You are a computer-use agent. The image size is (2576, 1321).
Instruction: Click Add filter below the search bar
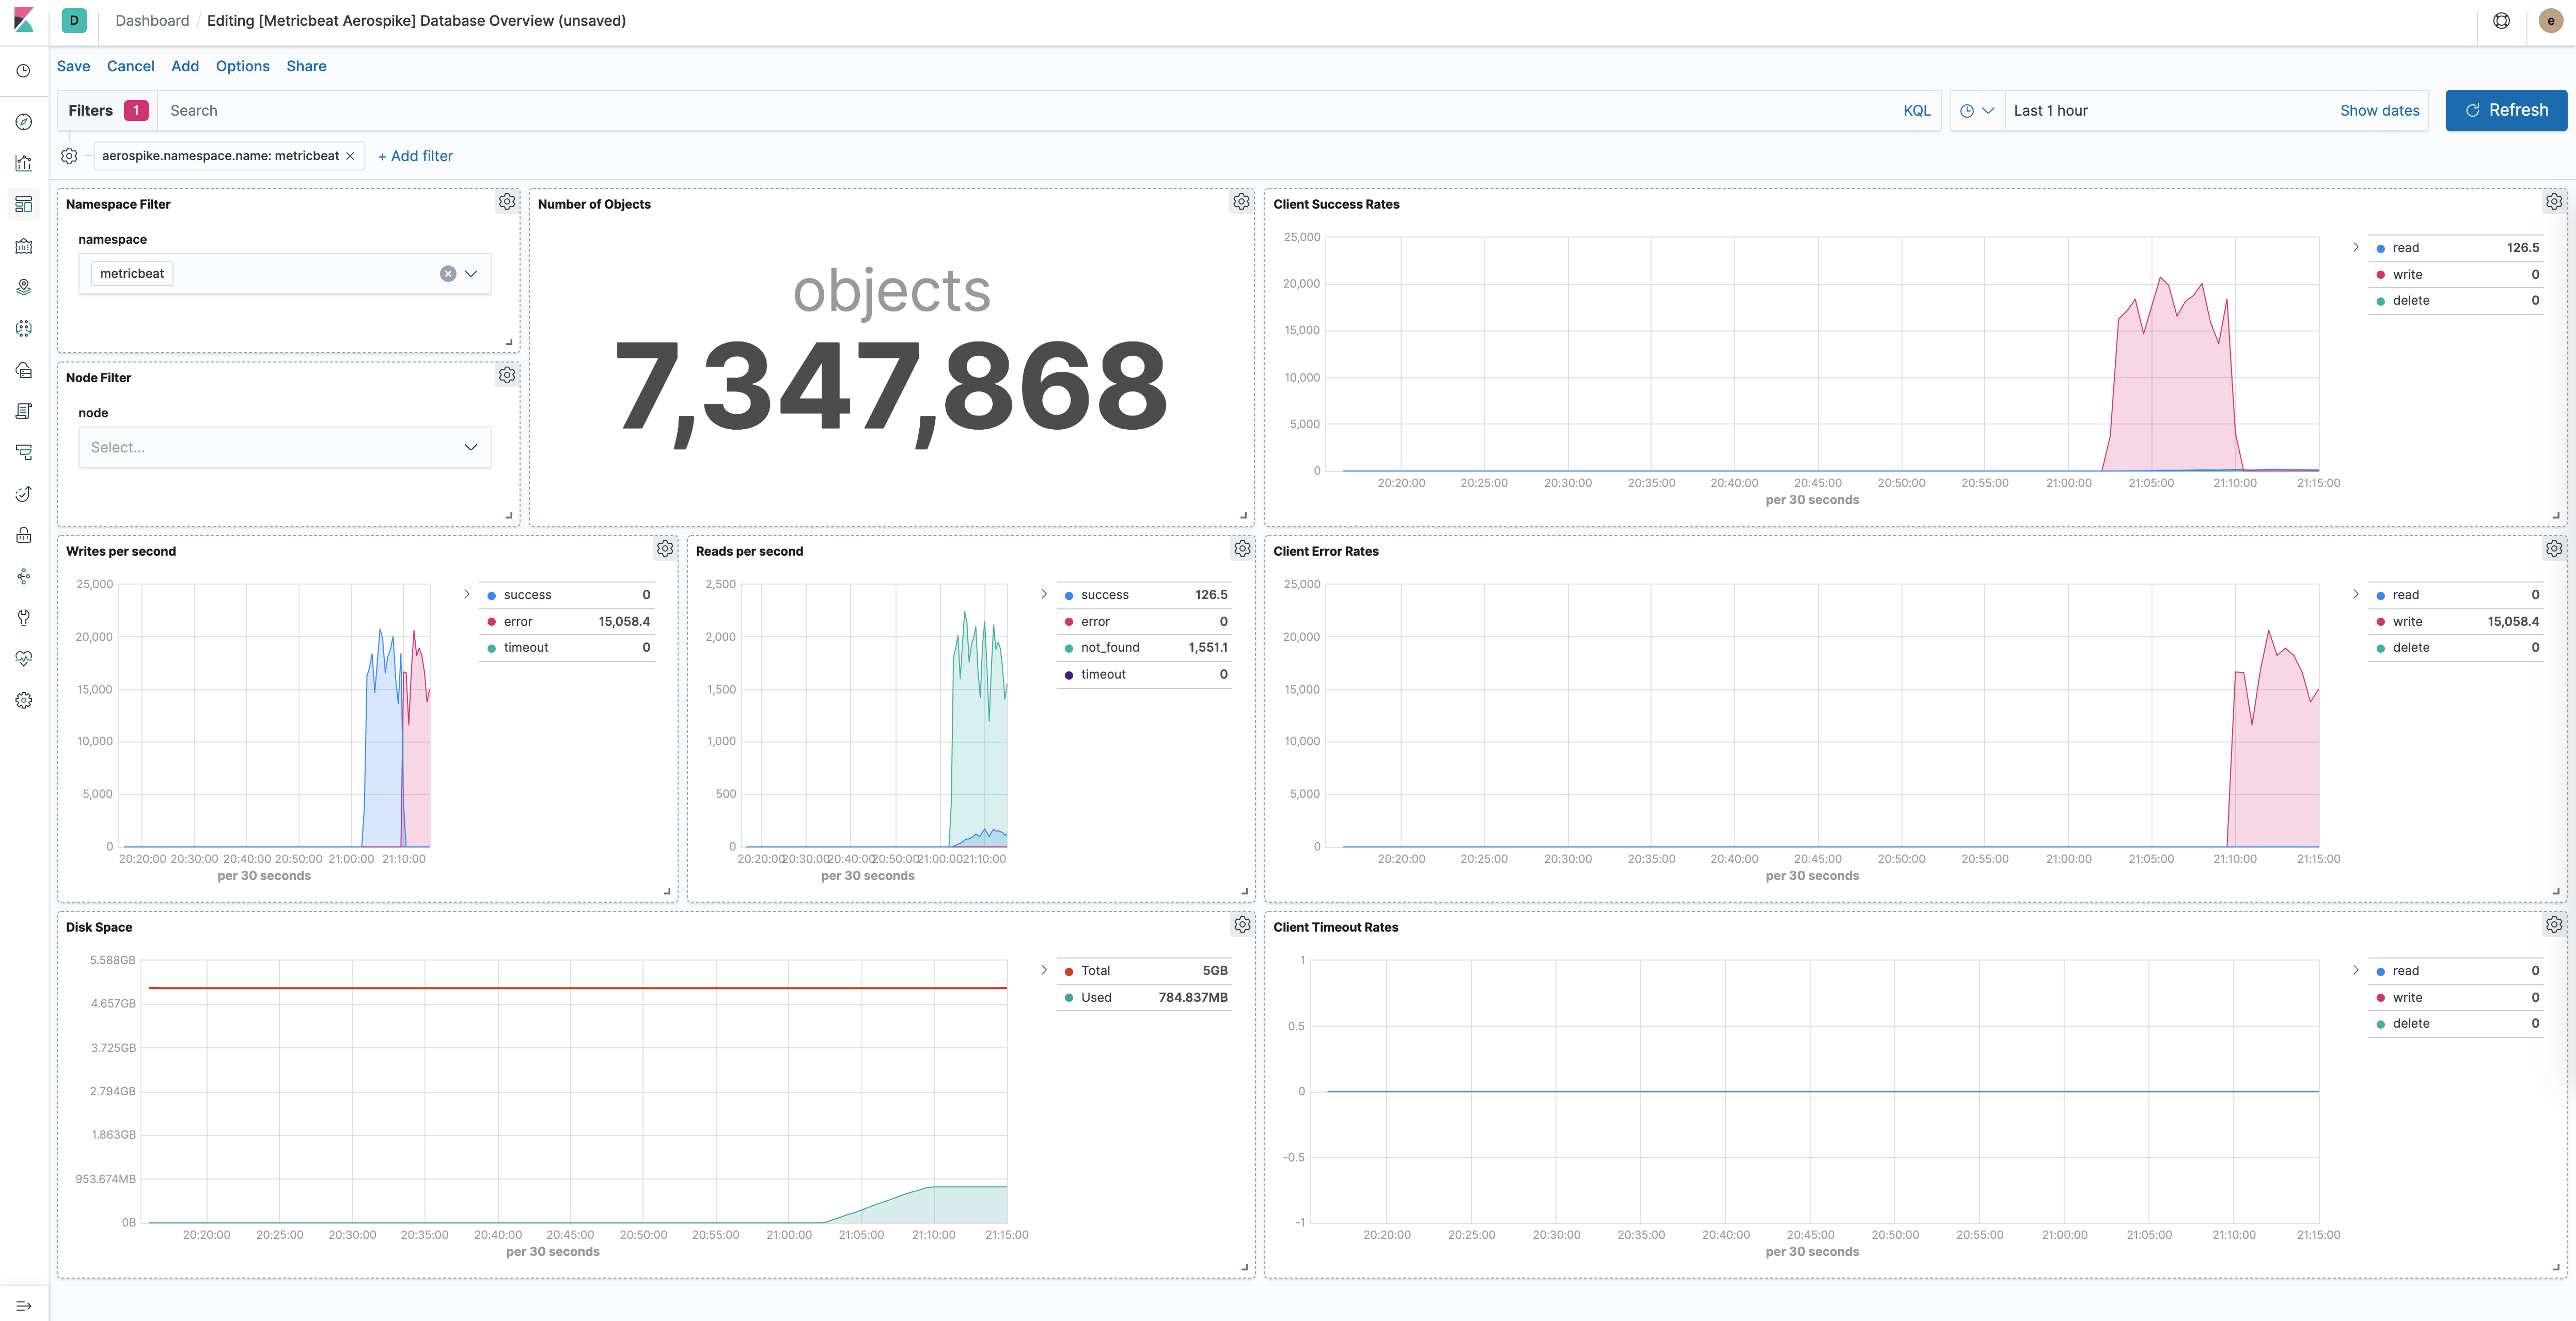(415, 156)
